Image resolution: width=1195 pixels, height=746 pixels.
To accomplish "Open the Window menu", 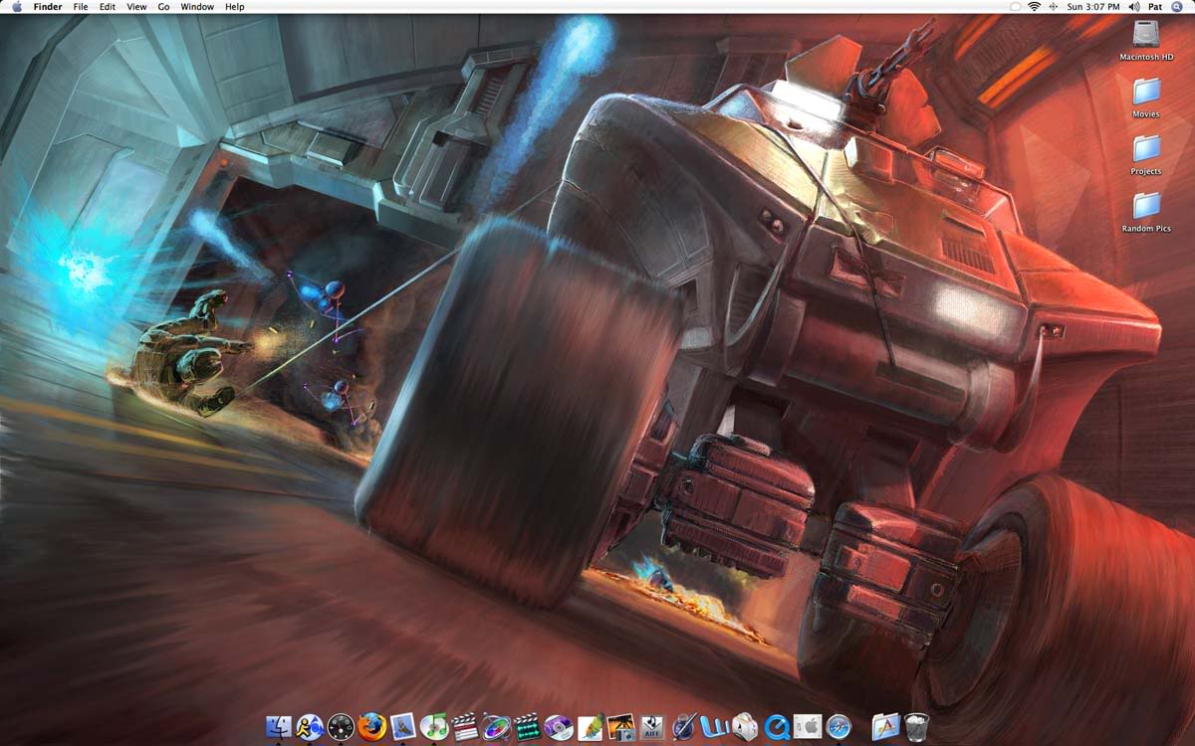I will (x=197, y=7).
